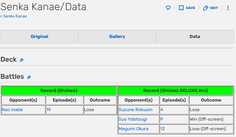Open the Suzune Rokuoin link
This screenshot has width=236, height=137.
(x=135, y=110)
